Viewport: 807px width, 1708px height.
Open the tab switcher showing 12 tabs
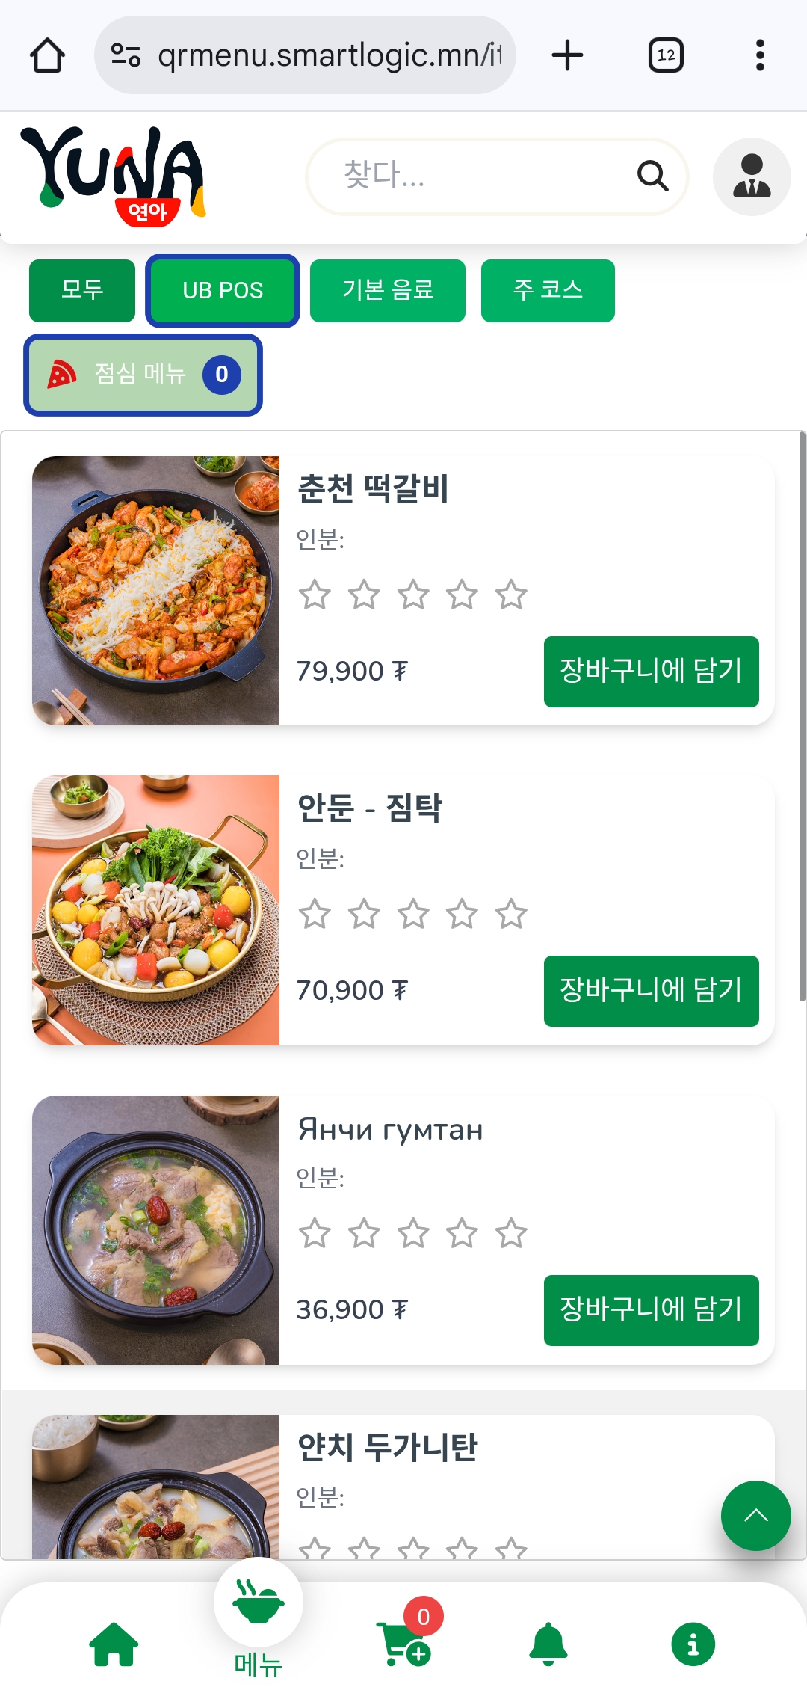tap(666, 55)
